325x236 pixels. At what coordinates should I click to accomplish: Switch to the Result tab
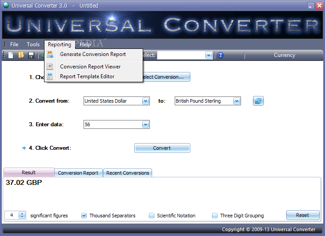pos(29,172)
